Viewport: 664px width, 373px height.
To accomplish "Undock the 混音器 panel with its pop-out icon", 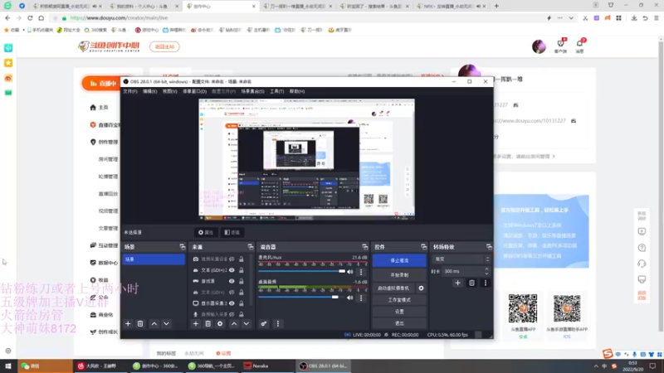I will (x=364, y=246).
